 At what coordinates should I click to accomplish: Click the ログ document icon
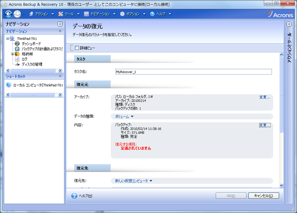(x=17, y=59)
